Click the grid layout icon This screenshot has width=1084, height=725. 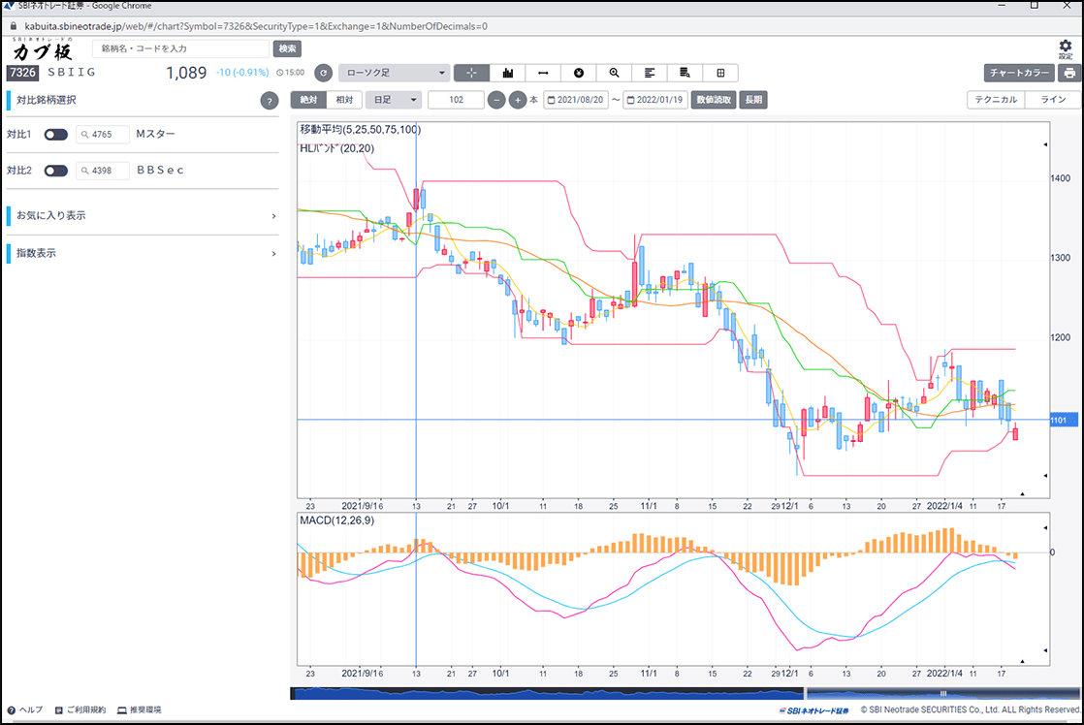(720, 73)
